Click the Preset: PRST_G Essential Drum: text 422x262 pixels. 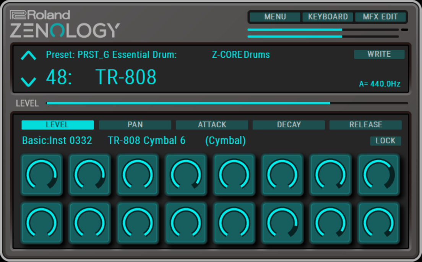pyautogui.click(x=111, y=55)
